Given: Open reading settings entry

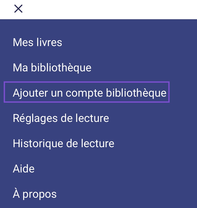Looking at the screenshot, I should (61, 118).
